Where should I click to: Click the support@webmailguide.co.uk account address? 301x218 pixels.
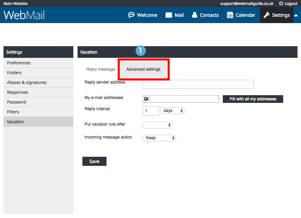pos(247,3)
